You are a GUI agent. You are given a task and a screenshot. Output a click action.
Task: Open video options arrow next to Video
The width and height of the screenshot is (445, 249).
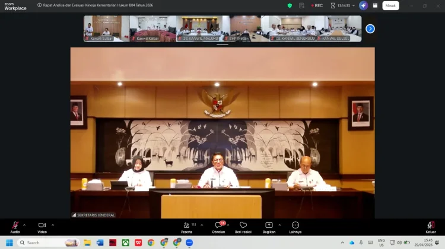click(x=53, y=225)
